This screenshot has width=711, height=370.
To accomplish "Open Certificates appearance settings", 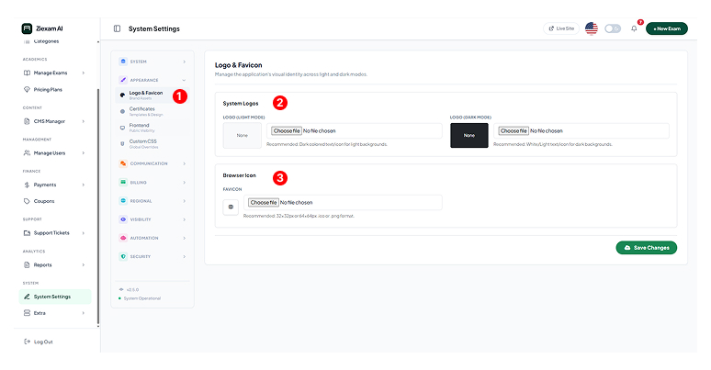I will (144, 111).
